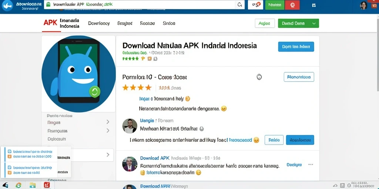This screenshot has height=189, width=379.
Task: Open the Smyjrad navigation tab
Action: 125,23
